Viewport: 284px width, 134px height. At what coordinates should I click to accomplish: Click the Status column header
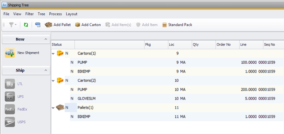tap(63, 44)
